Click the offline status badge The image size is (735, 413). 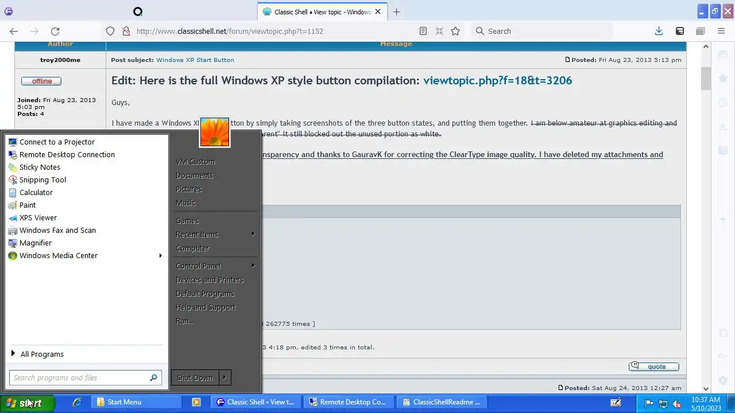pos(41,81)
